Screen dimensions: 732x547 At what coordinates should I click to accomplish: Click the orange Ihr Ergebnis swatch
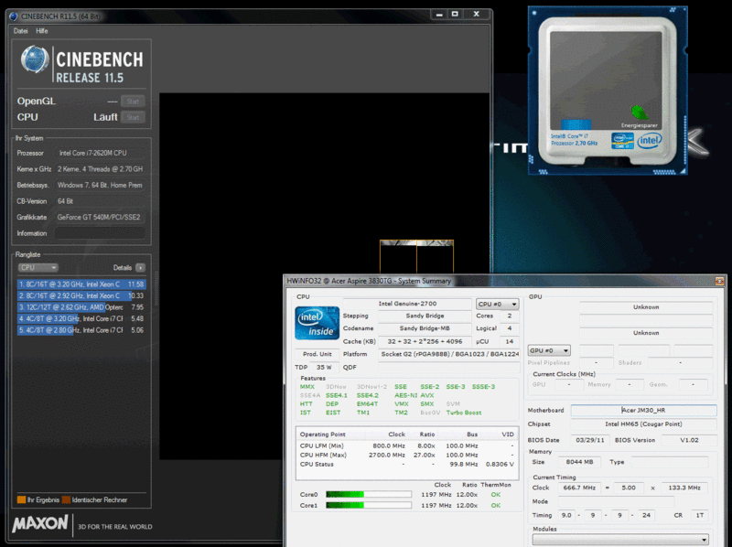21,499
